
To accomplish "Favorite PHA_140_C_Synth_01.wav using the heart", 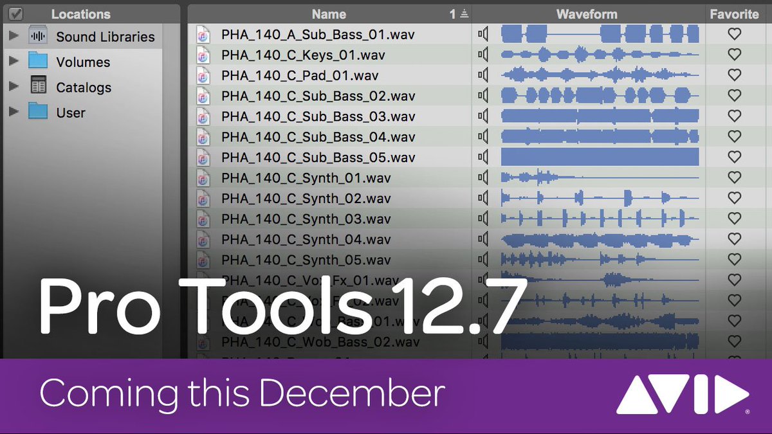I will (734, 178).
